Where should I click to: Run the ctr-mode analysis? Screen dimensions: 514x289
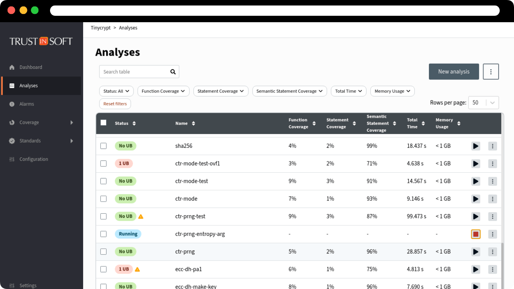point(476,199)
